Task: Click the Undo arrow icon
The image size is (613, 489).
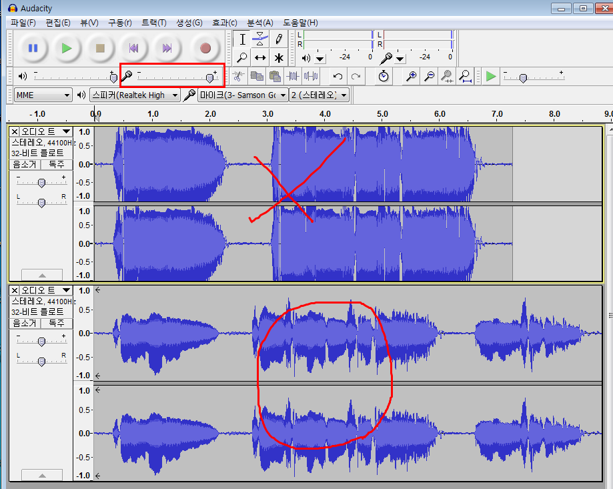Action: (x=338, y=76)
